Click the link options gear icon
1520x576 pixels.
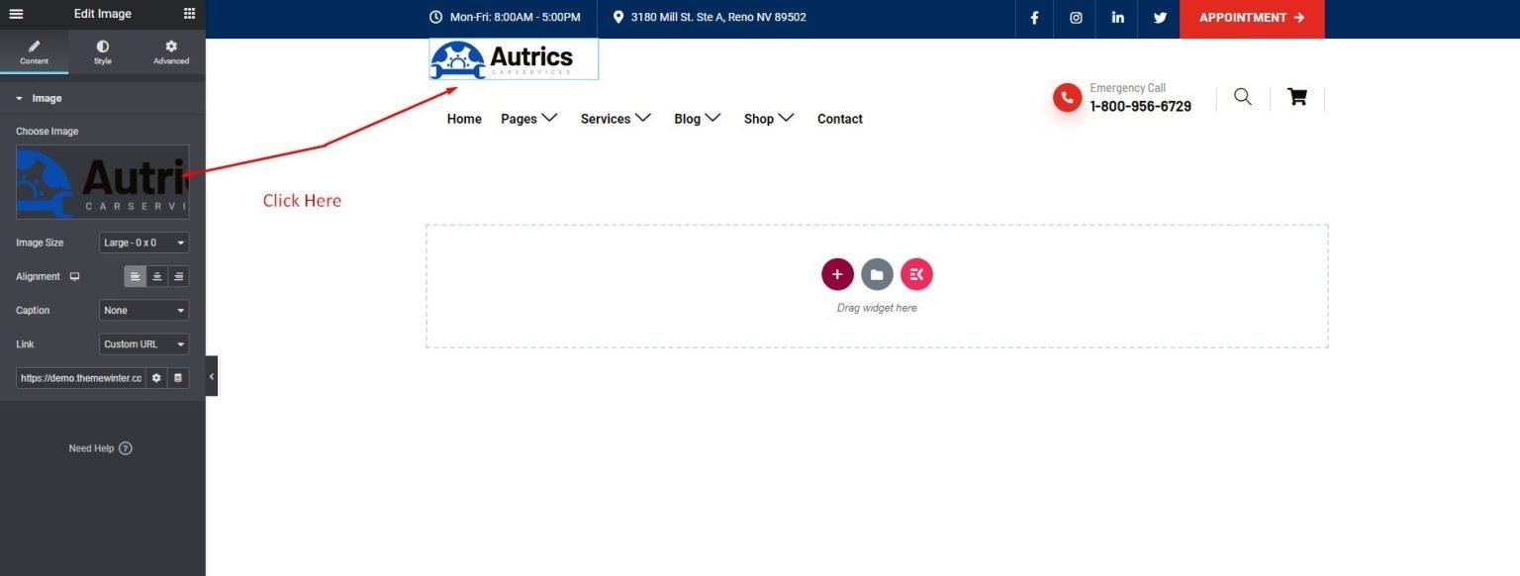156,378
